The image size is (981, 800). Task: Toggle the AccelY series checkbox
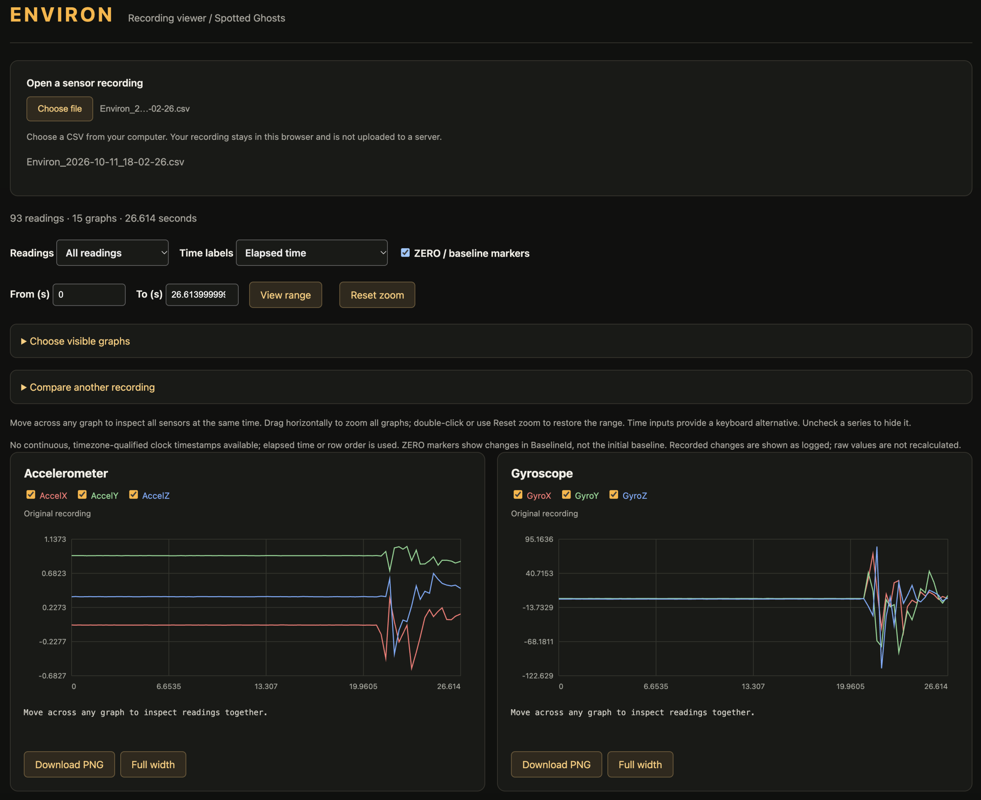click(82, 495)
